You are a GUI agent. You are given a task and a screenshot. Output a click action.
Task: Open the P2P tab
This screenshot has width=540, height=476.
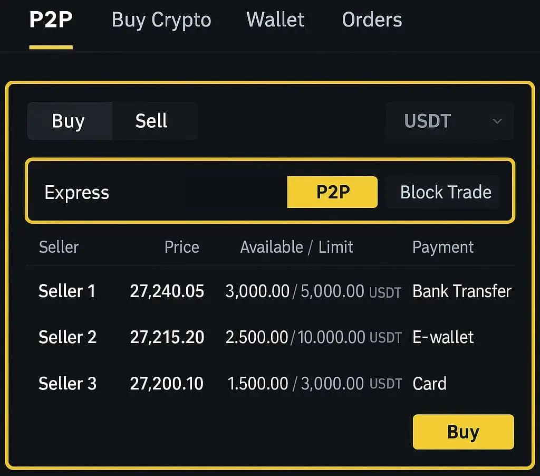tap(50, 20)
